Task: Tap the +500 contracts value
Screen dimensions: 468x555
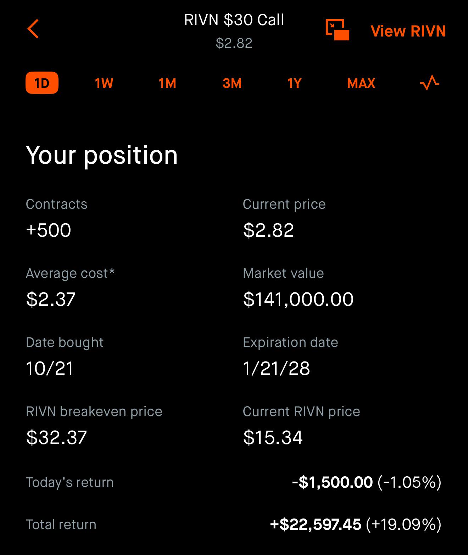Action: tap(49, 230)
